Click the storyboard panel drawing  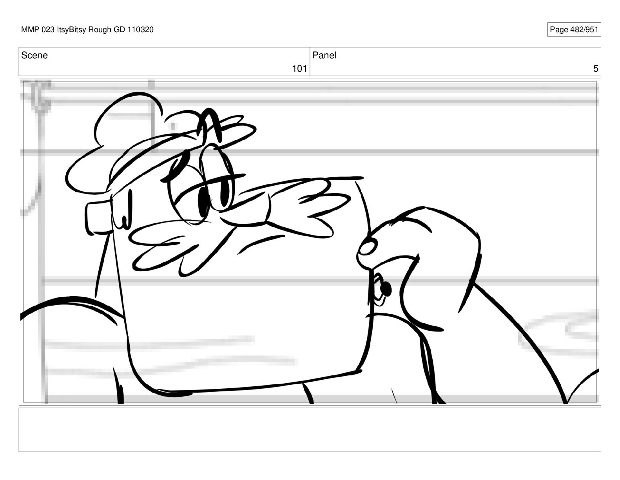coord(310,242)
